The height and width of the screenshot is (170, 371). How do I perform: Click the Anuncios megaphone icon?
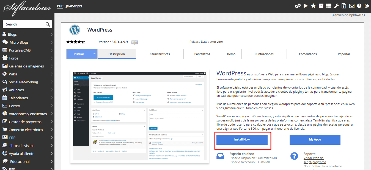pyautogui.click(x=5, y=90)
